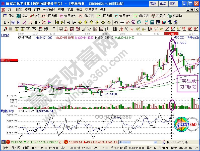Click the status bar scrollbar right arrow

click(x=155, y=142)
